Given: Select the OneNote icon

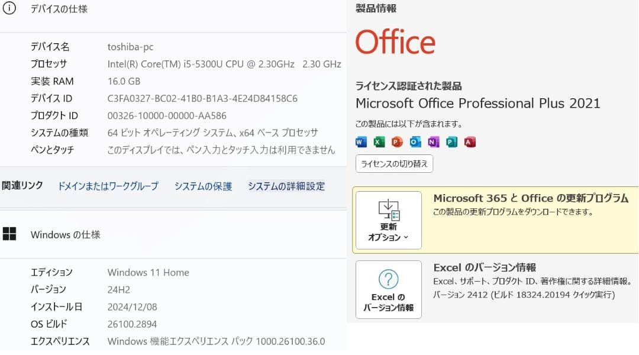Looking at the screenshot, I should coord(434,142).
